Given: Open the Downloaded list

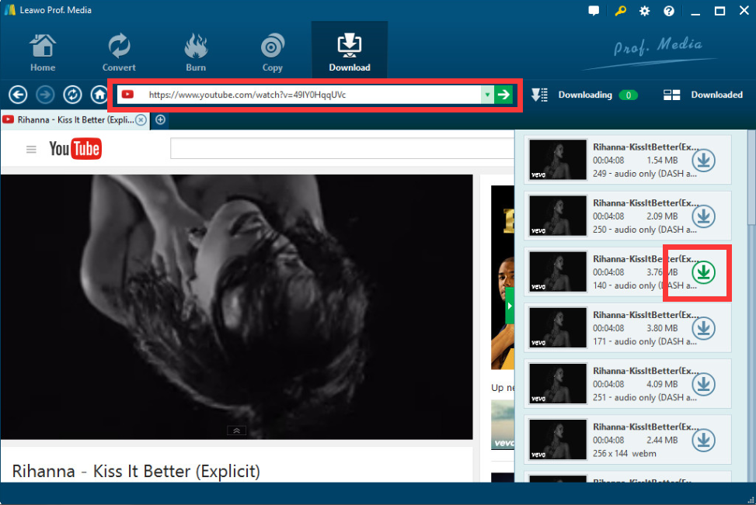Looking at the screenshot, I should [704, 95].
